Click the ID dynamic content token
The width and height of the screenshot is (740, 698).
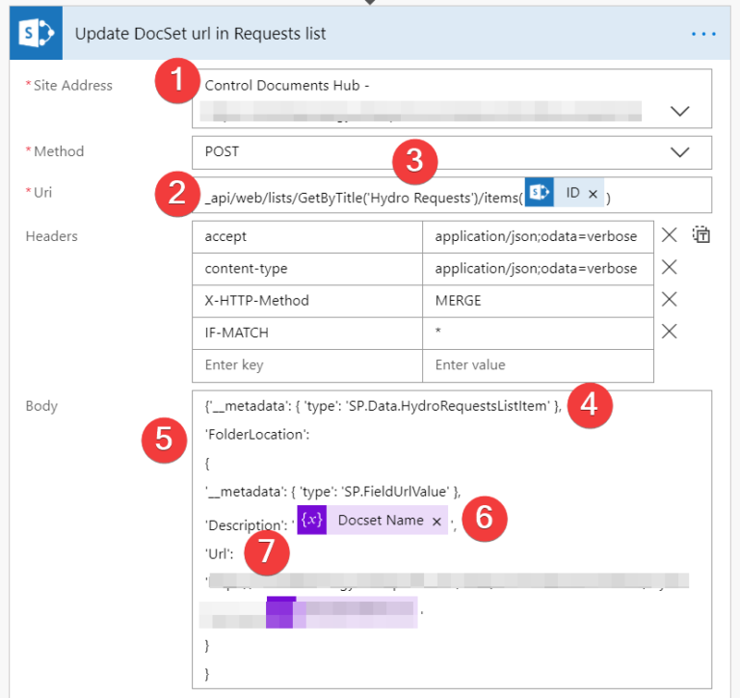coord(564,192)
